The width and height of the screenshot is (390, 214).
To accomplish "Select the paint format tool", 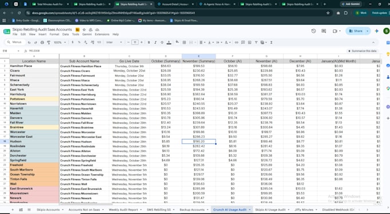I will 49,42.
